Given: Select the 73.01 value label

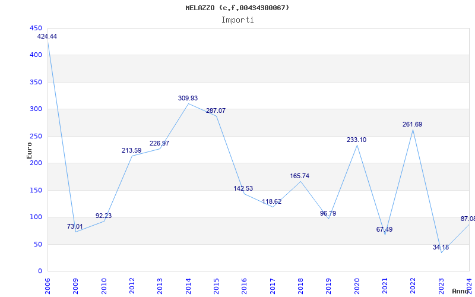Looking at the screenshot, I should (75, 226).
